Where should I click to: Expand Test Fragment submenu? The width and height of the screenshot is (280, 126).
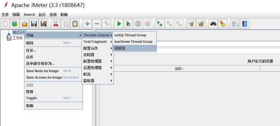(x=98, y=42)
